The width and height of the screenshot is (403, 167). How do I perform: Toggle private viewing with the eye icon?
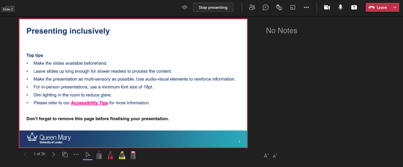tap(185, 7)
